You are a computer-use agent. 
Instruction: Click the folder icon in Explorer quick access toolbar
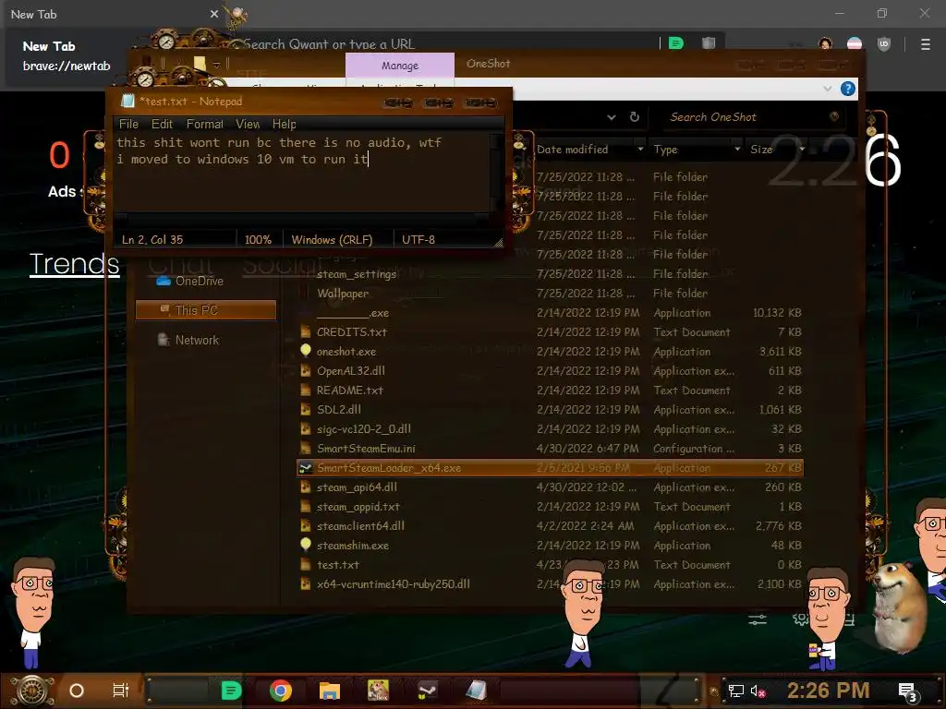tap(200, 63)
